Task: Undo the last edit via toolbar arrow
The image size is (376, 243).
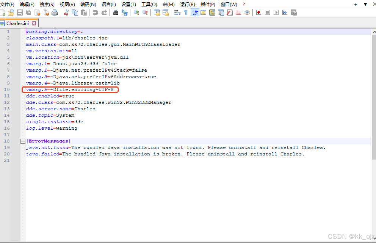Action: coord(96,13)
